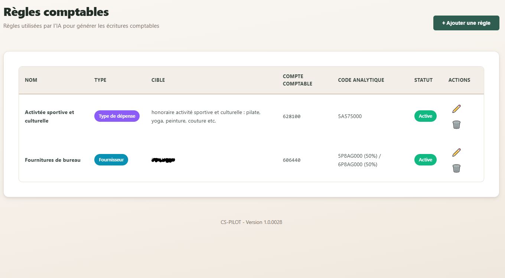Edit the Fournitures de bureau rule
The height and width of the screenshot is (278, 505).
coord(456,152)
